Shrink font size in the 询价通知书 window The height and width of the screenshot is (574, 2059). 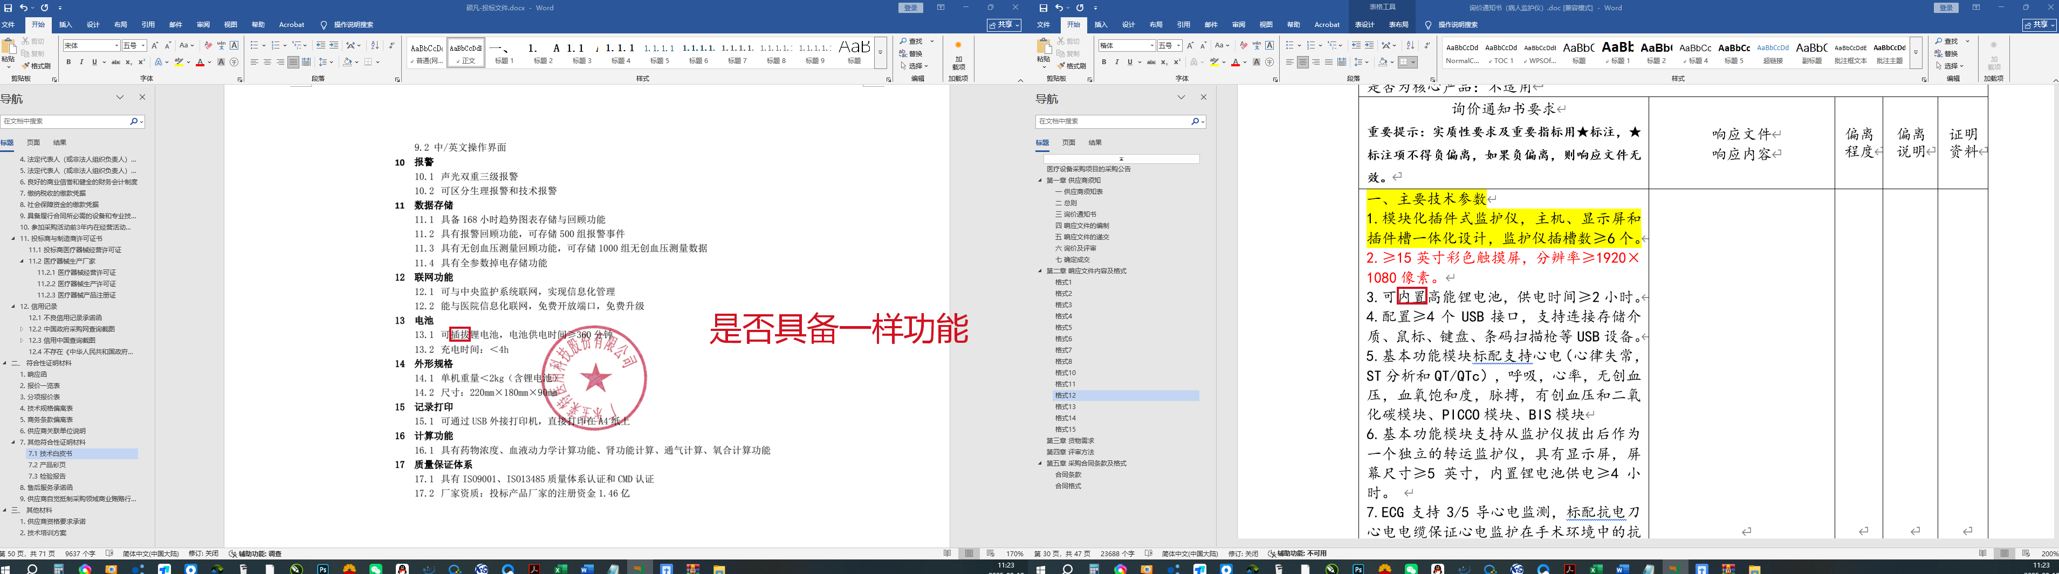point(1204,45)
